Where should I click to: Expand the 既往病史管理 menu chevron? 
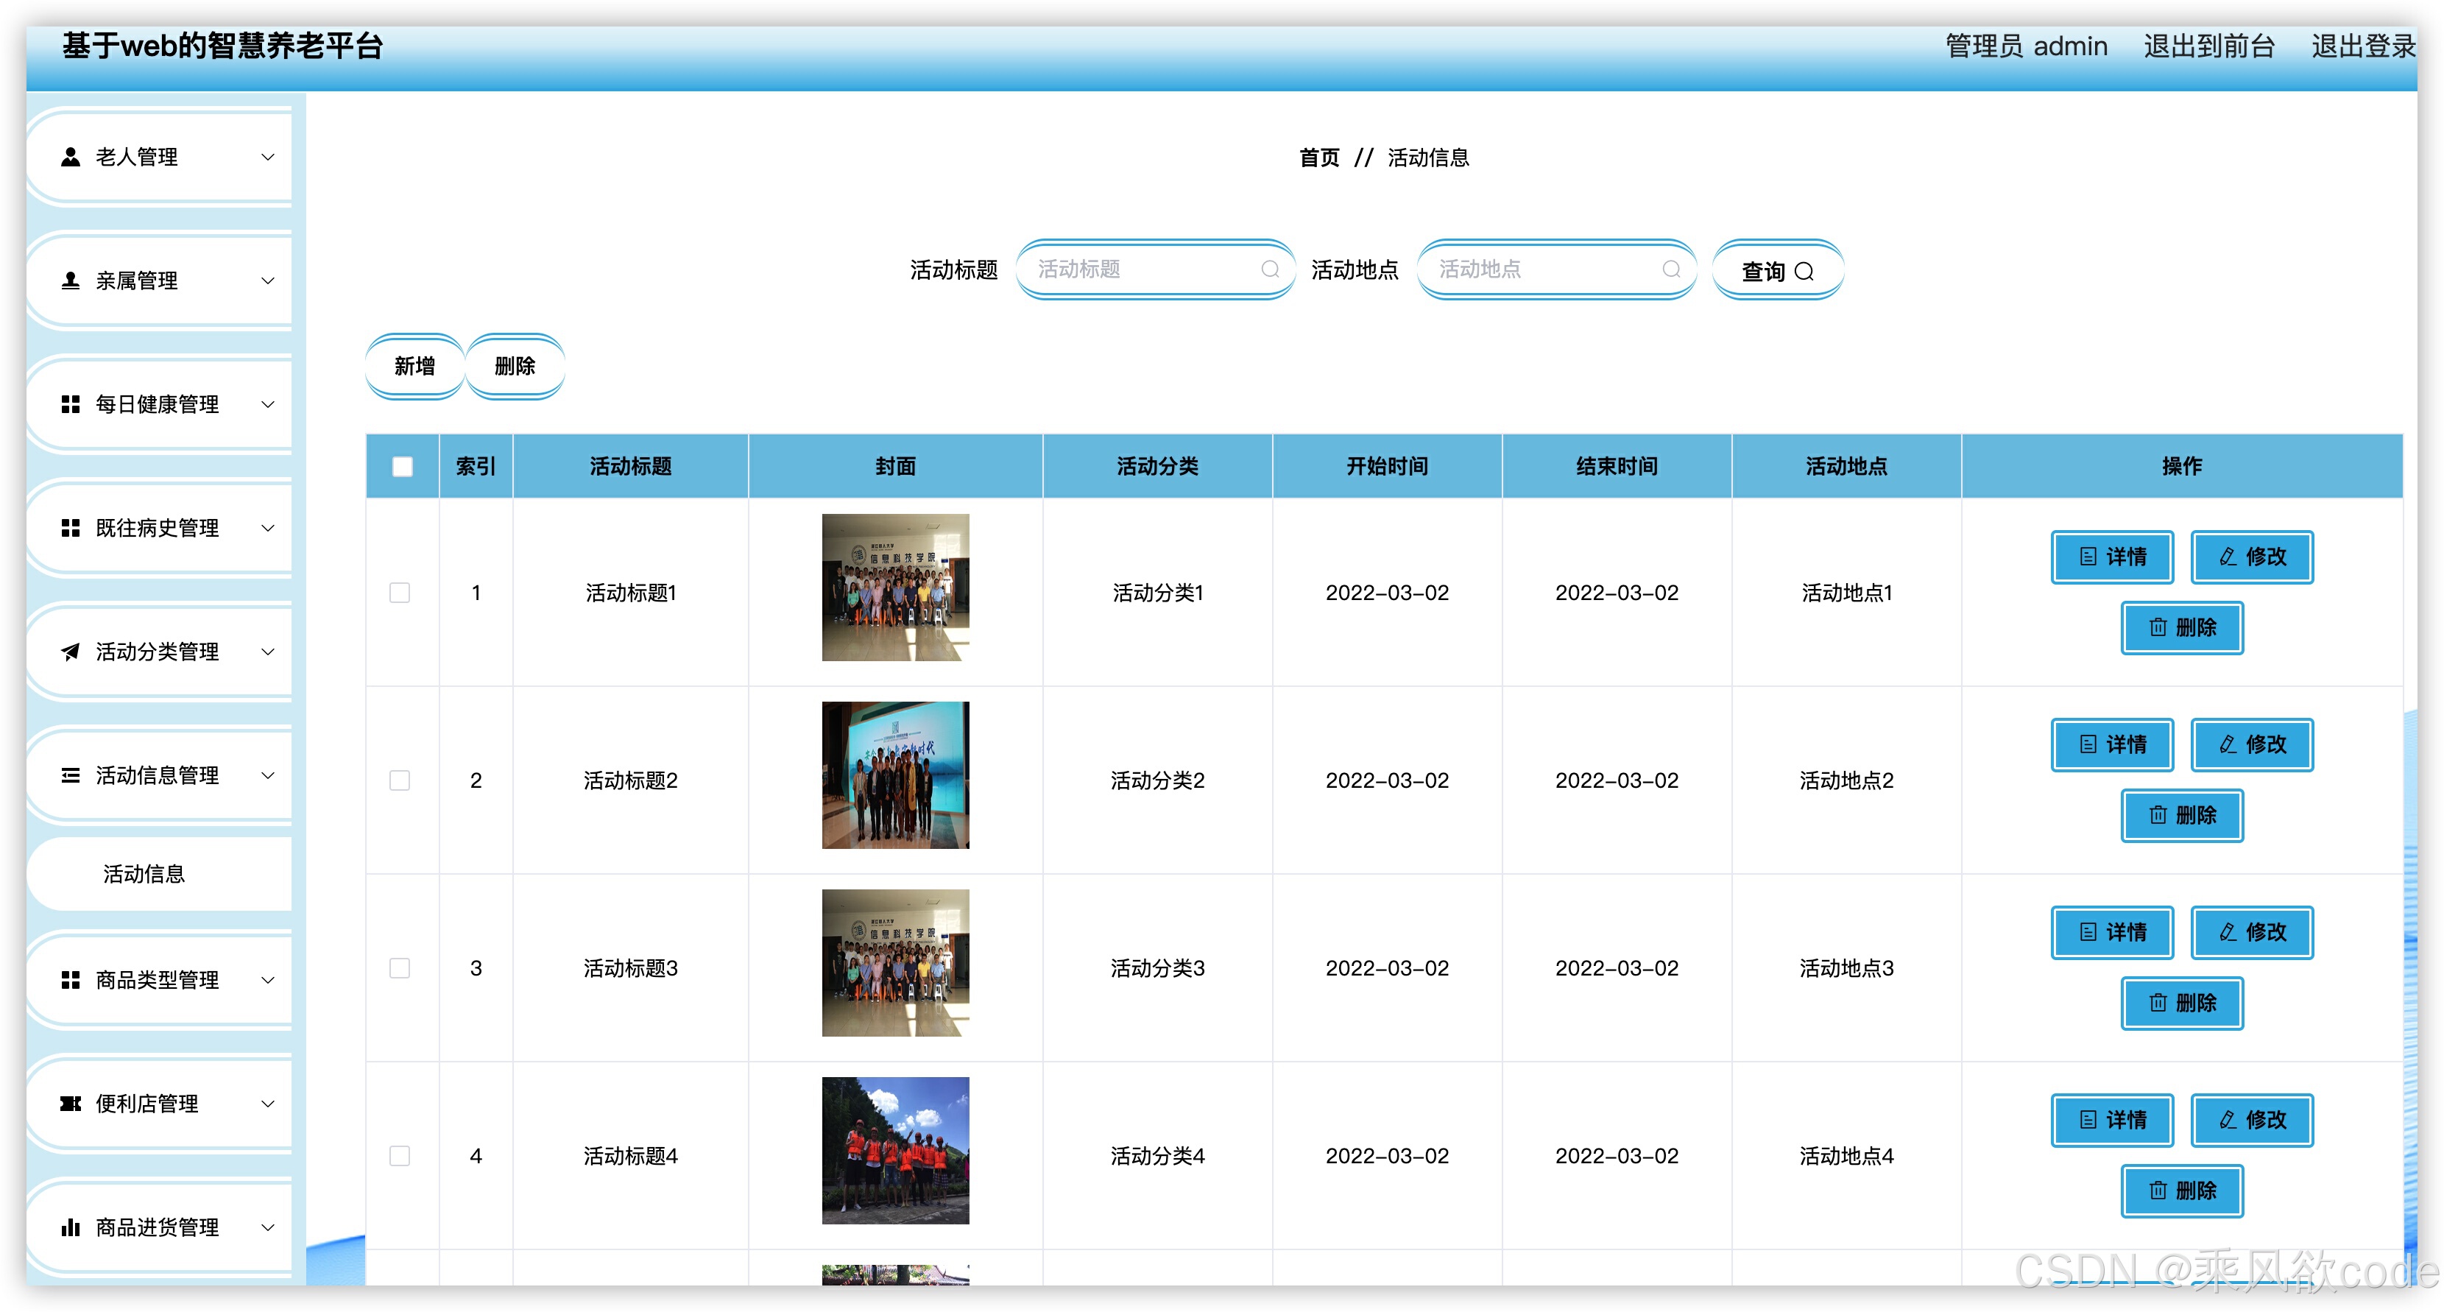click(x=269, y=529)
